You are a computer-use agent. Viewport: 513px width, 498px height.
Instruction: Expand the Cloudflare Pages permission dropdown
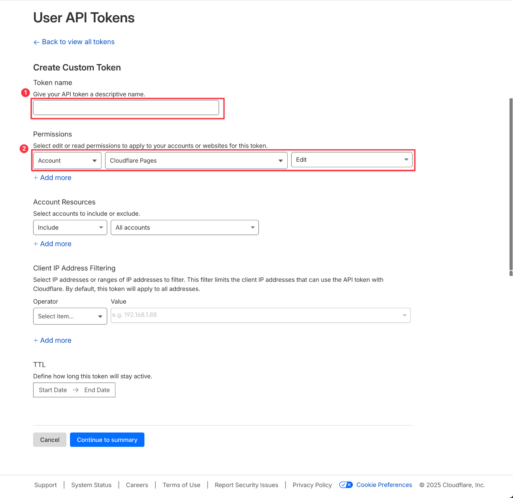tap(196, 161)
